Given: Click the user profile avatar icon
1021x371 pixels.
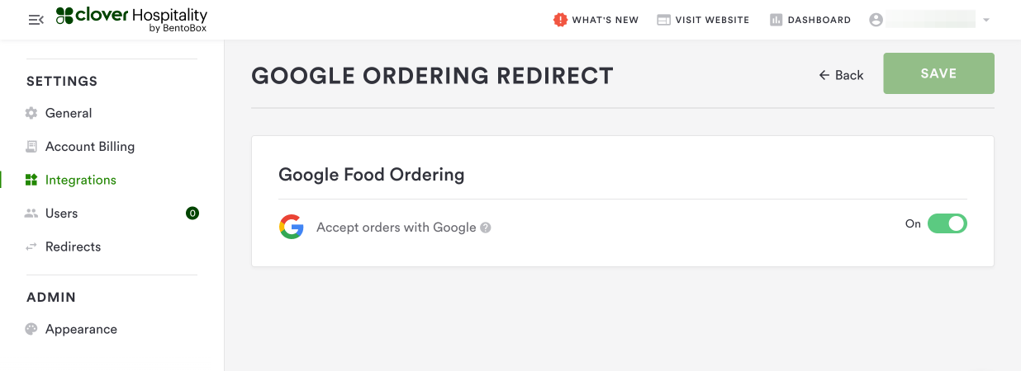Looking at the screenshot, I should click(876, 20).
